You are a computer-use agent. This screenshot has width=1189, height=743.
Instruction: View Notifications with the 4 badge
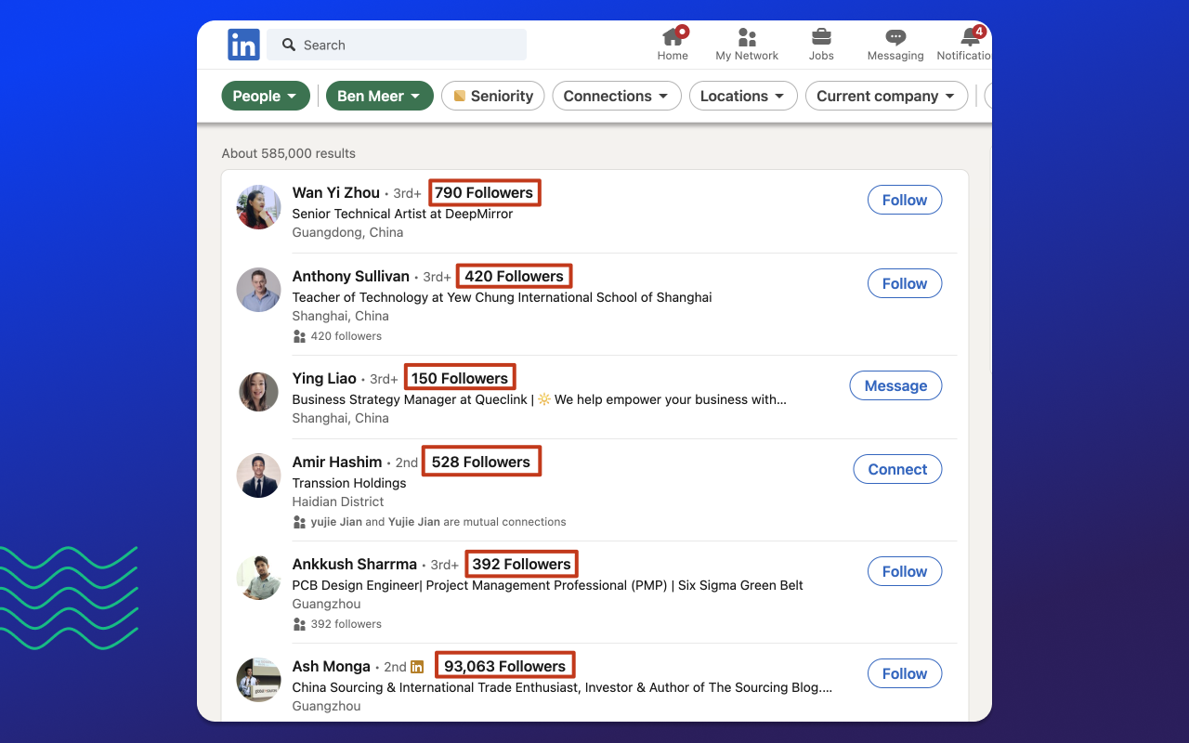[x=966, y=44]
